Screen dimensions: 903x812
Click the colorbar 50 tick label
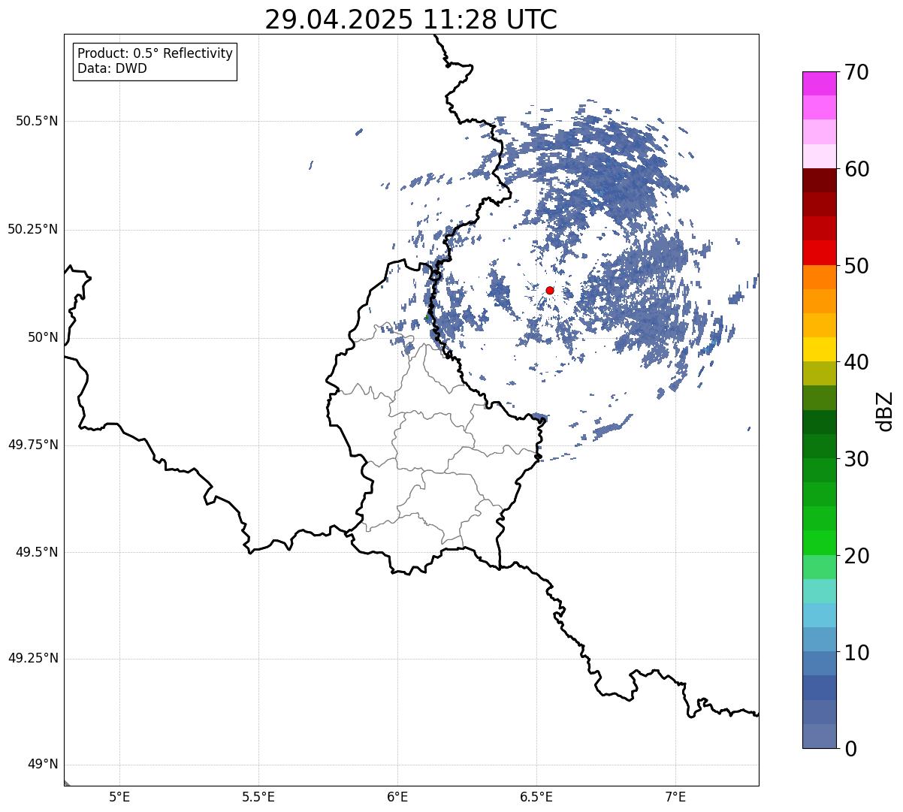tap(856, 266)
